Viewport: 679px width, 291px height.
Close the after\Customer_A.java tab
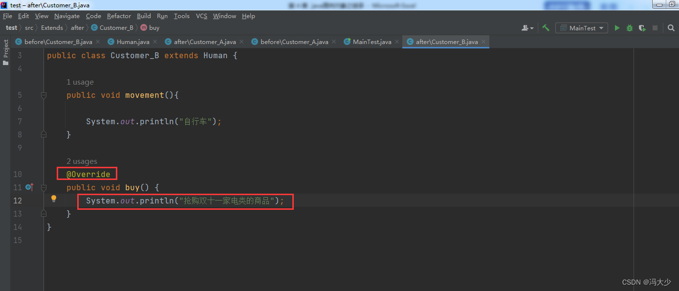(x=241, y=42)
